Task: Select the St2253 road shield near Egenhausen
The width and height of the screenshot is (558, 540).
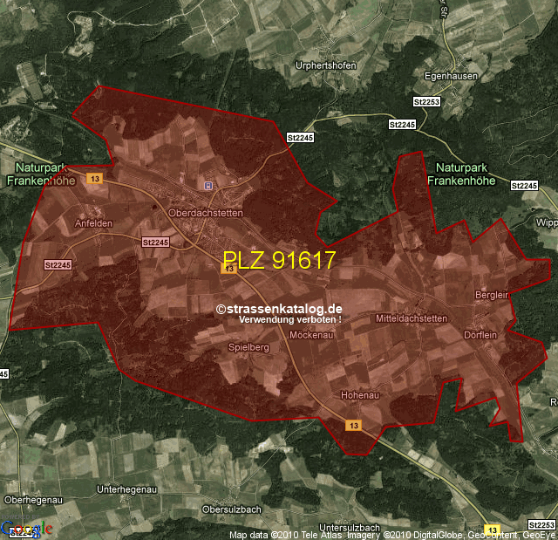Action: point(428,102)
